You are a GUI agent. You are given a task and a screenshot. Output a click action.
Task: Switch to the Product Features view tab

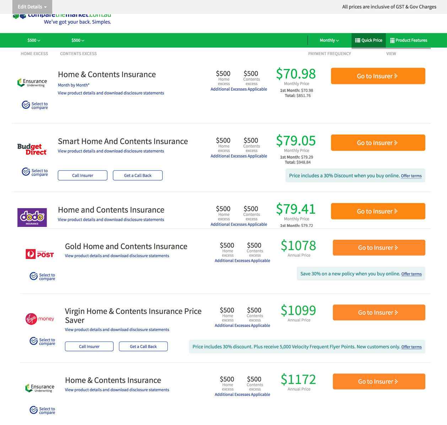pos(409,40)
